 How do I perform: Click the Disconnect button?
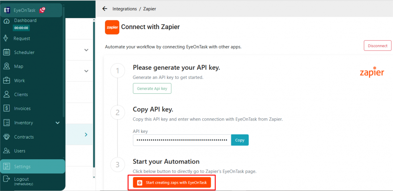[x=377, y=46]
